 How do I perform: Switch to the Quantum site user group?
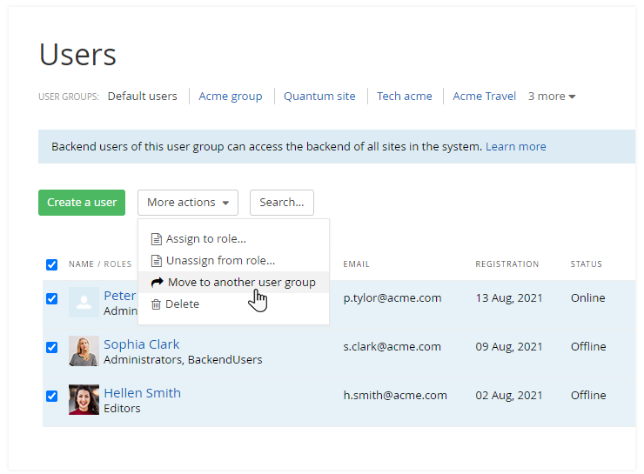click(x=319, y=97)
